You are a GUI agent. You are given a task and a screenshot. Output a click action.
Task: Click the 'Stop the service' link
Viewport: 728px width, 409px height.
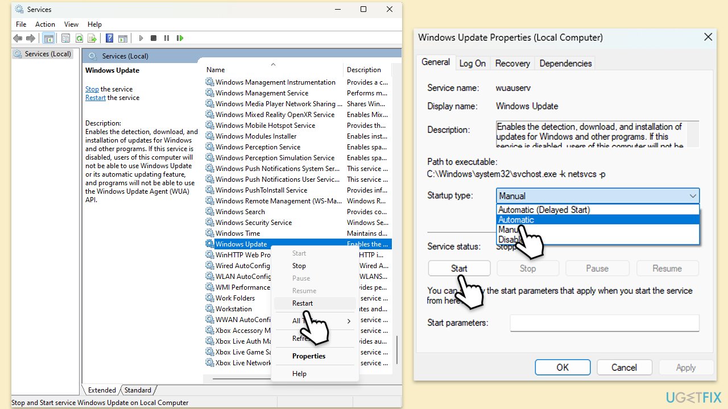[x=92, y=89]
